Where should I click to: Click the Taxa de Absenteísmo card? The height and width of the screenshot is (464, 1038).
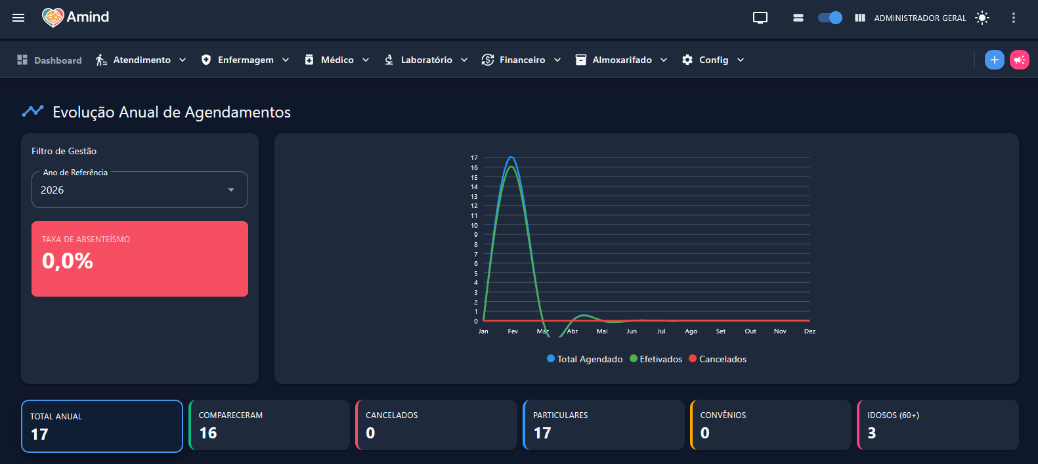click(x=140, y=259)
